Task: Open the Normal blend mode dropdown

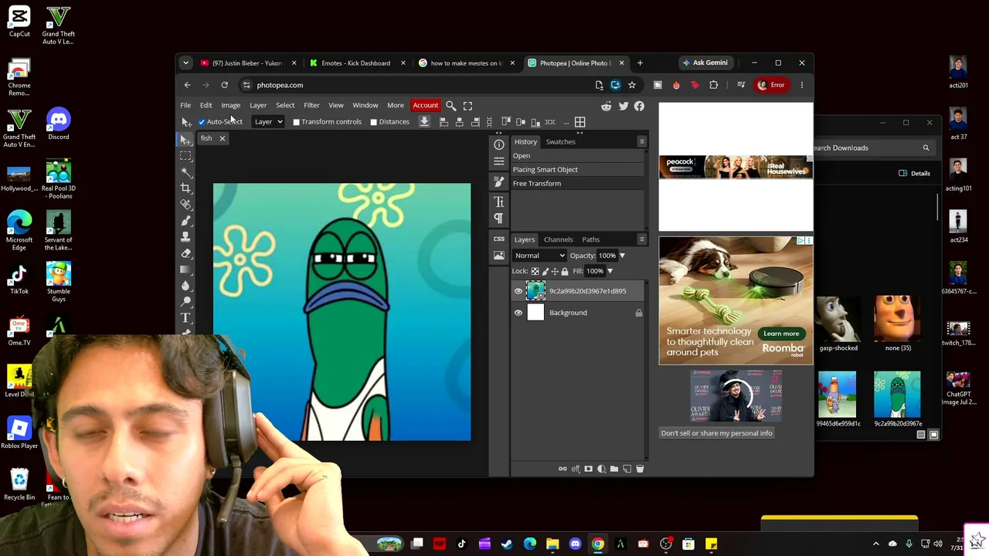Action: coord(539,256)
